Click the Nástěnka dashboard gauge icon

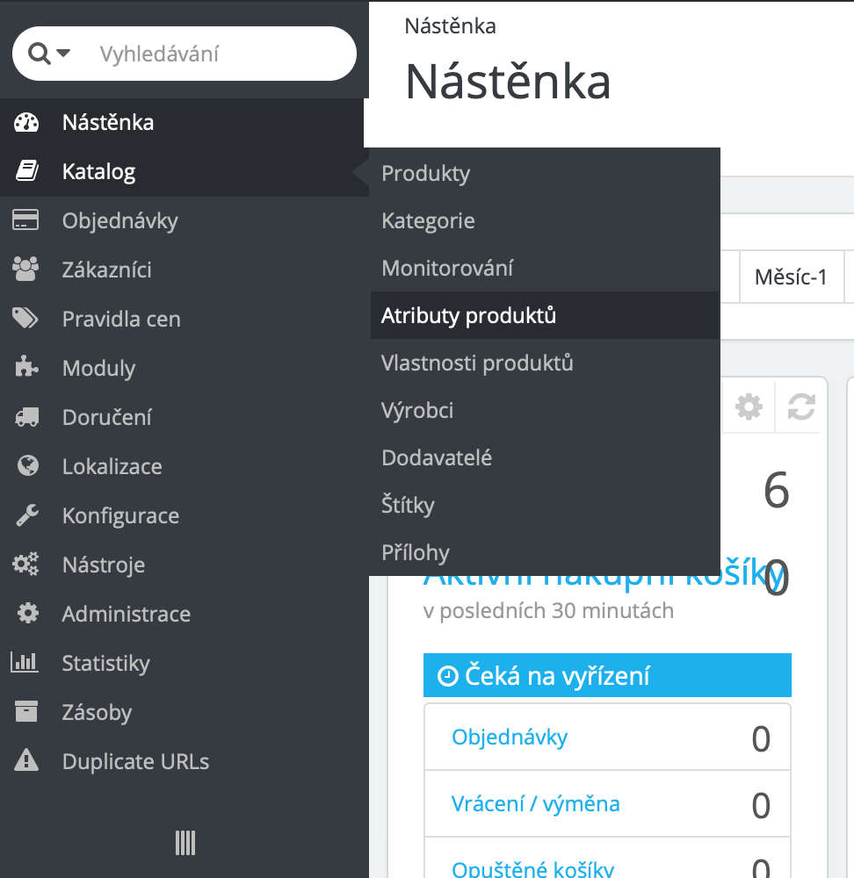click(x=26, y=122)
